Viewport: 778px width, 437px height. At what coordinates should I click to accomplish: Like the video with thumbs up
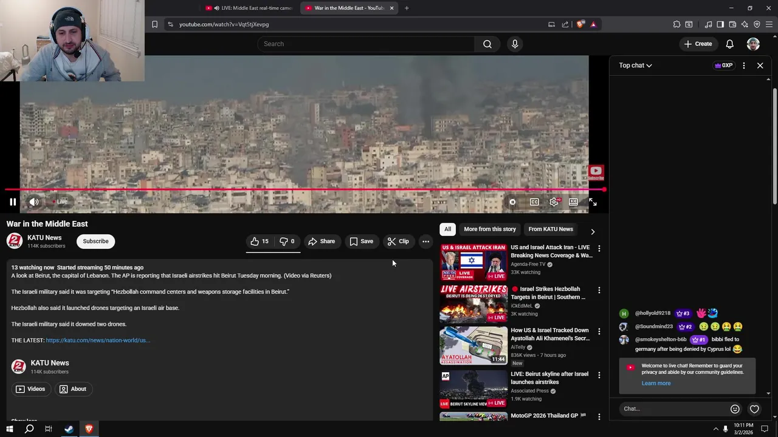(260, 242)
